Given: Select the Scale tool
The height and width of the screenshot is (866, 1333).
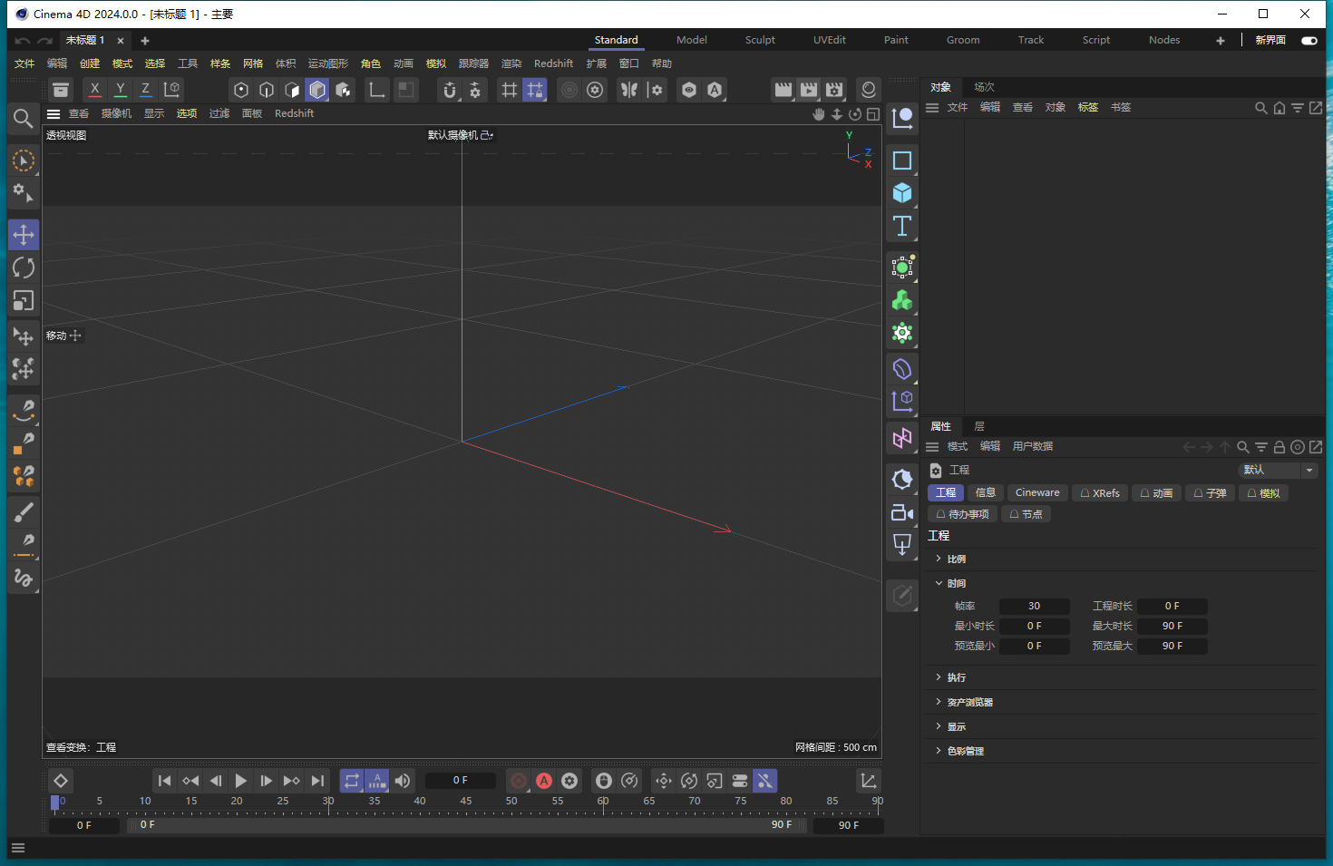Looking at the screenshot, I should [x=24, y=300].
